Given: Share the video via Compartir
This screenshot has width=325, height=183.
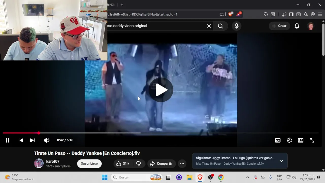Looking at the screenshot, I should click(x=161, y=164).
